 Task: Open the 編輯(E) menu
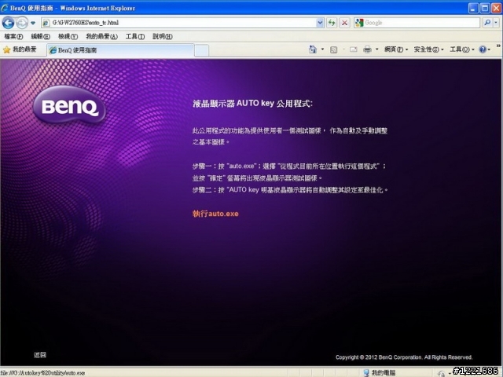[40, 37]
